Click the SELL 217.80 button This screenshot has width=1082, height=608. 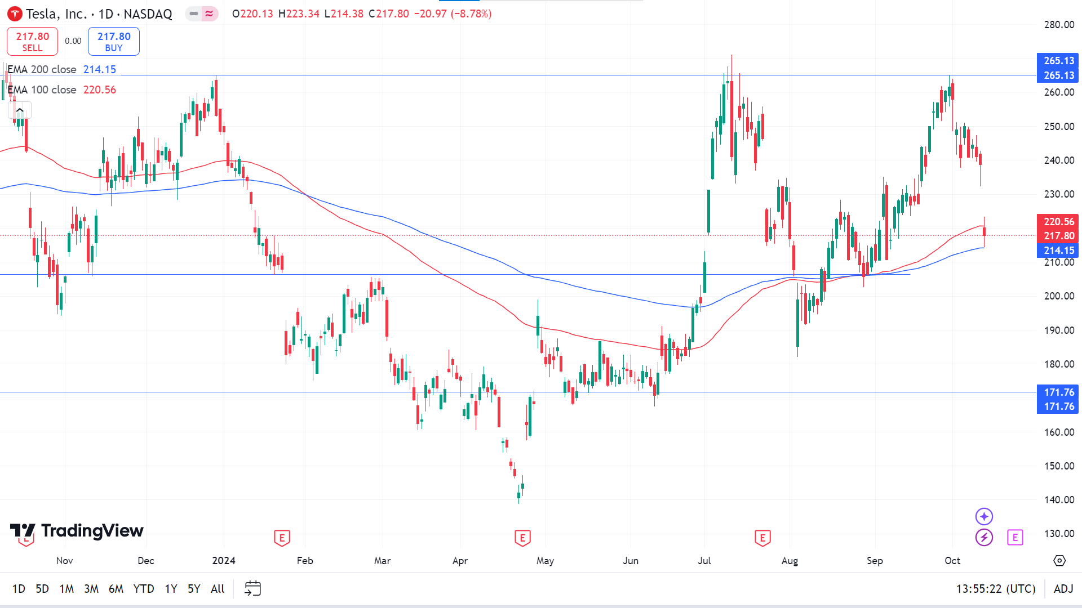pyautogui.click(x=32, y=42)
